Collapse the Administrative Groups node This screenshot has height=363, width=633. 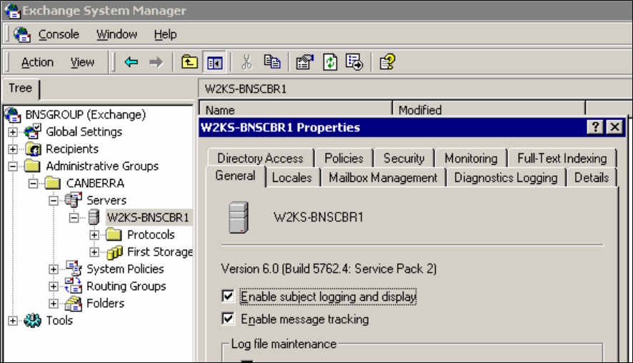[x=13, y=166]
